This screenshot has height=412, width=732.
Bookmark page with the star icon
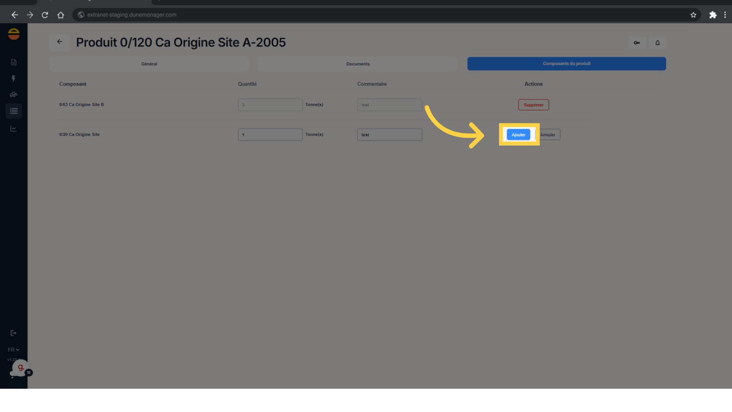[693, 15]
